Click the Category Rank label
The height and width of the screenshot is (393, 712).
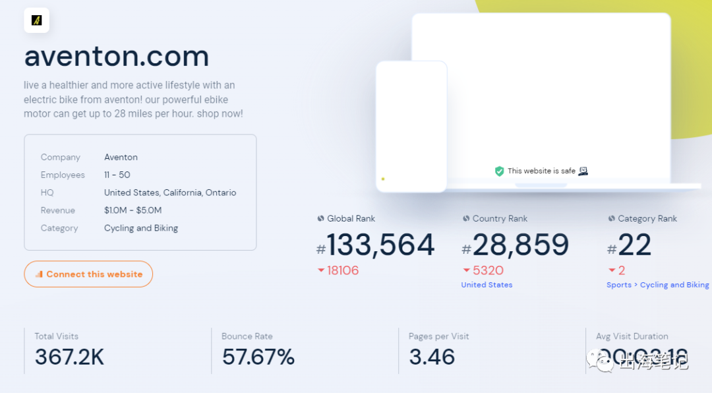pos(647,218)
